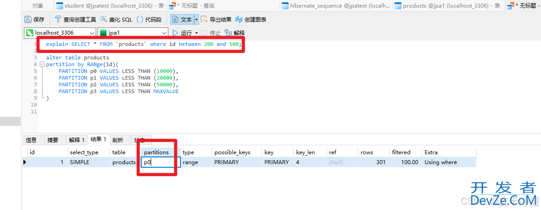Collapse the code fold on line 4
Viewport: 541px width, 210px height.
tap(42, 64)
